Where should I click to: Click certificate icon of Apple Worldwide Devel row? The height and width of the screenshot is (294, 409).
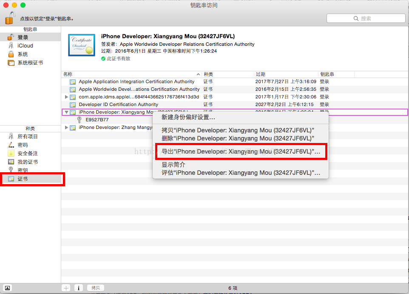73,90
